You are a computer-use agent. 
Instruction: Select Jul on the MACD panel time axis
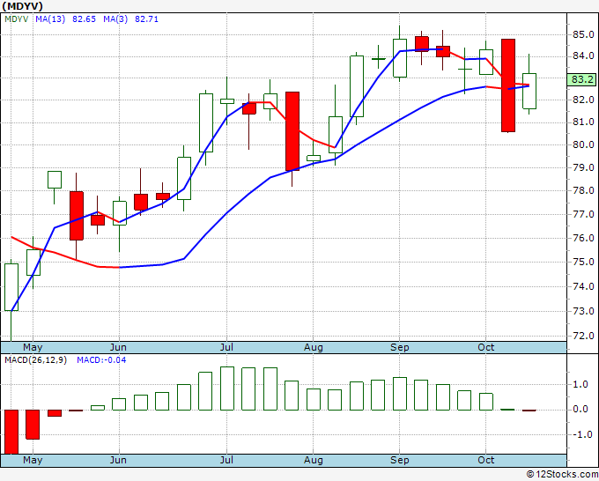(226, 460)
